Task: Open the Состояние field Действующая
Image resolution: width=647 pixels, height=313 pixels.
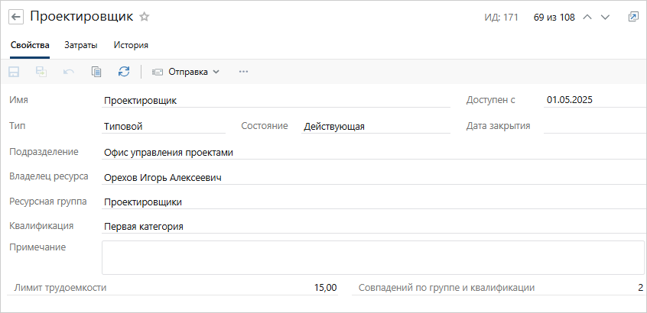Action: 375,127
